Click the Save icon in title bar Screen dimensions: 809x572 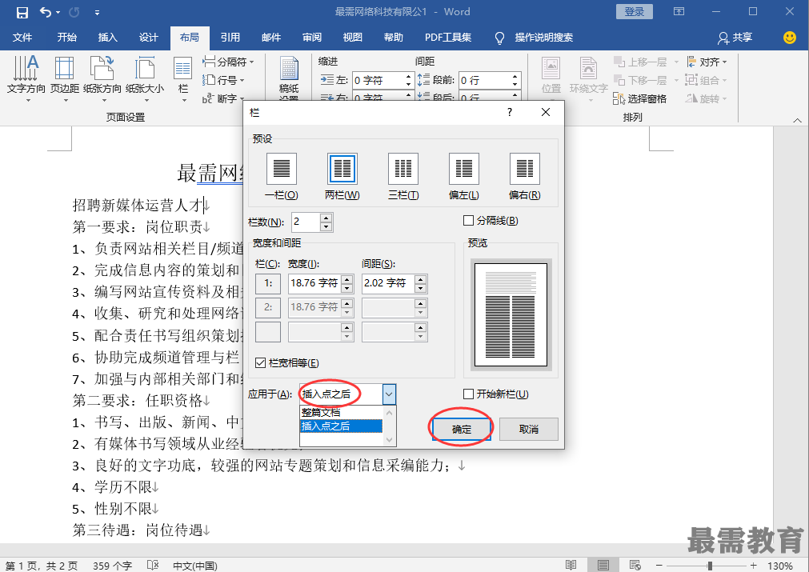click(x=22, y=12)
